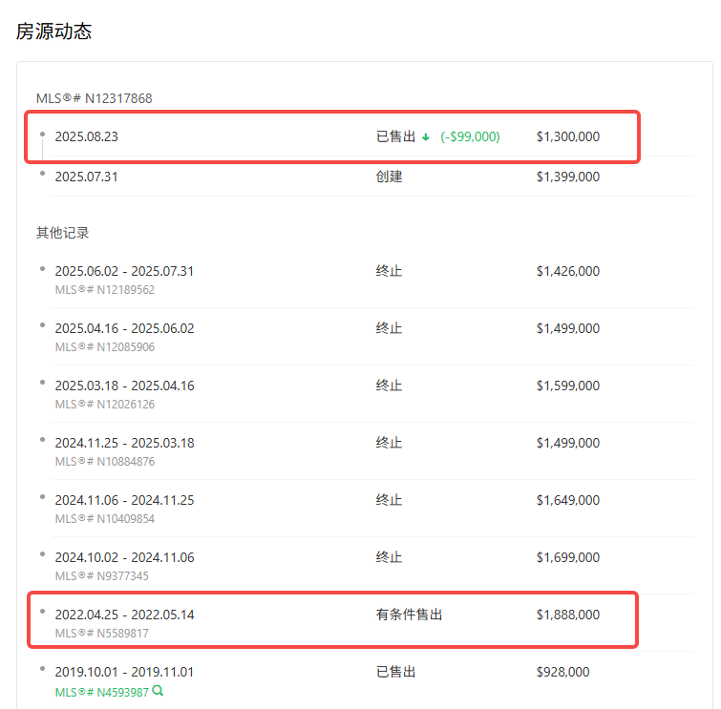Click MLS number N12189562

click(x=104, y=289)
